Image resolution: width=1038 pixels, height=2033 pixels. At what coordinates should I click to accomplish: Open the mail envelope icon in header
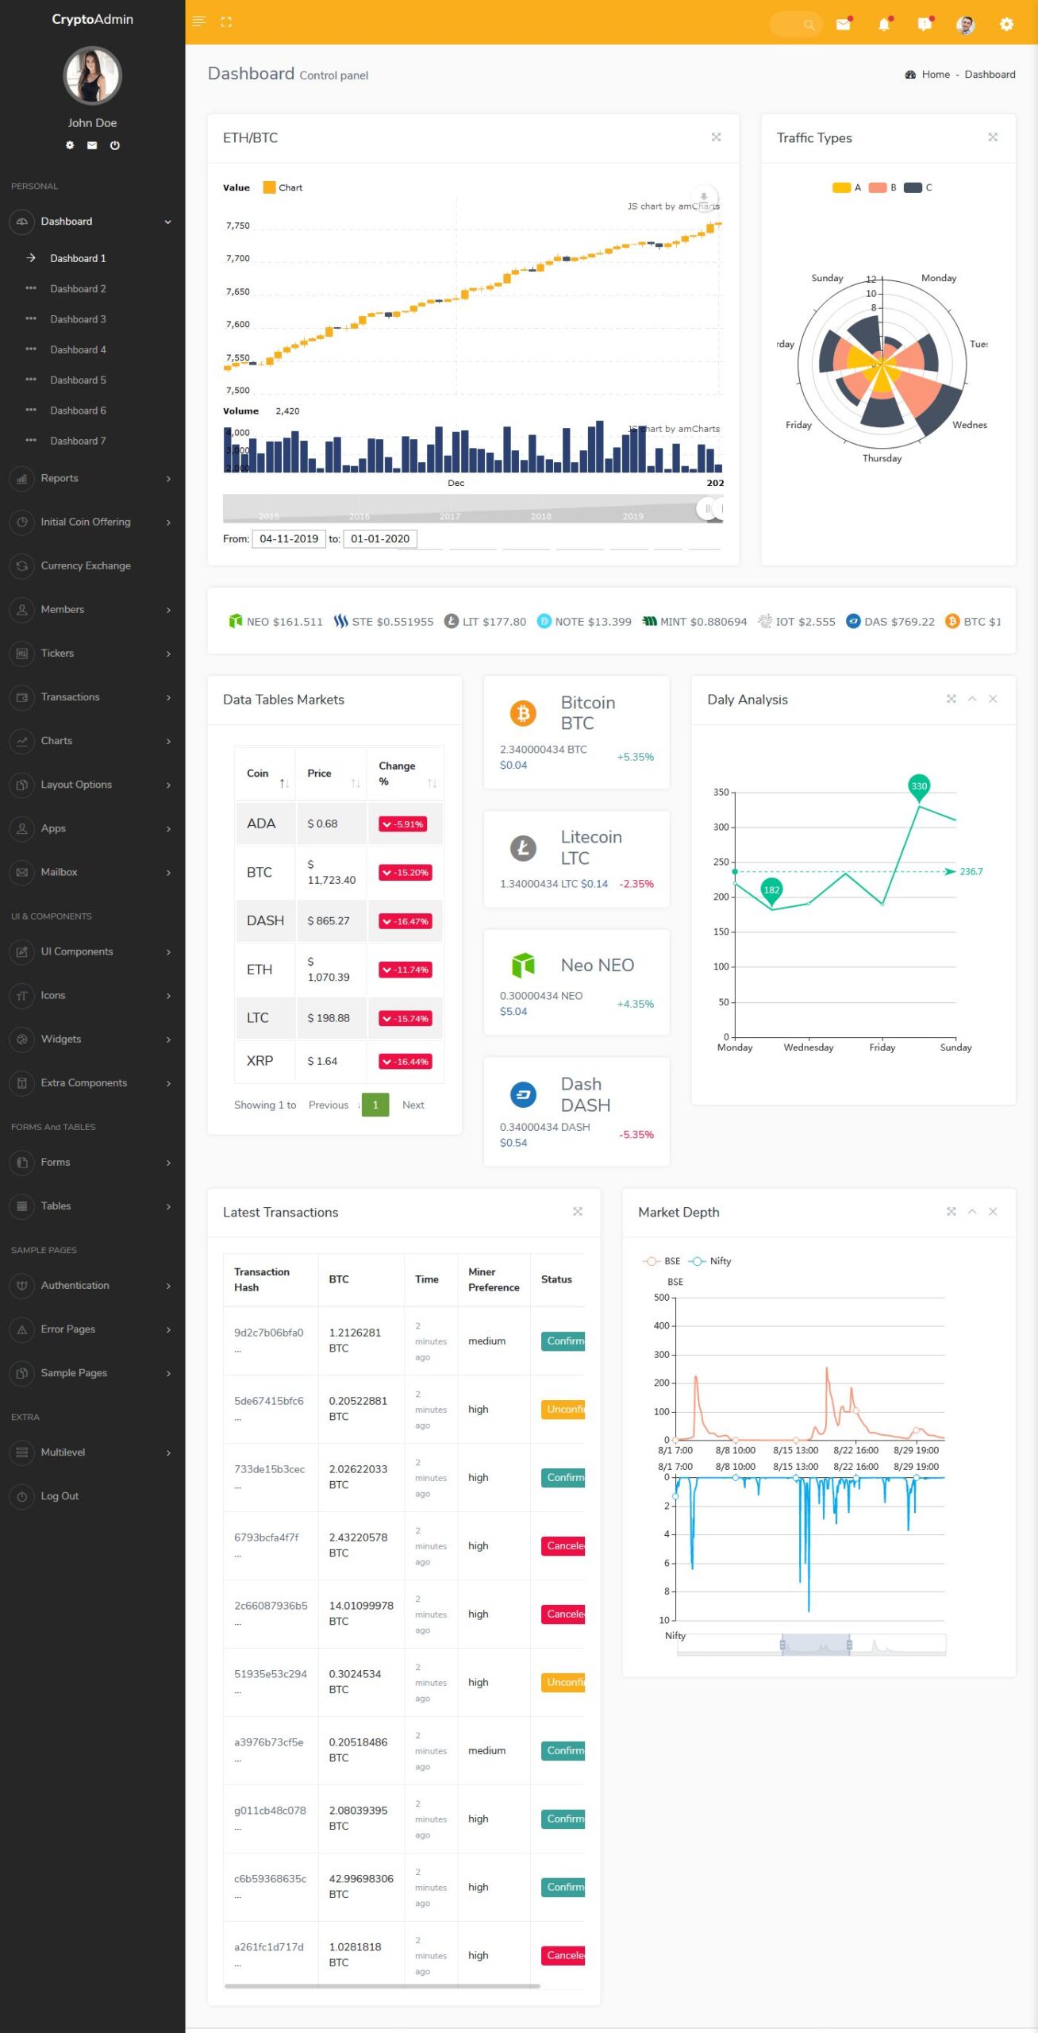click(x=843, y=25)
